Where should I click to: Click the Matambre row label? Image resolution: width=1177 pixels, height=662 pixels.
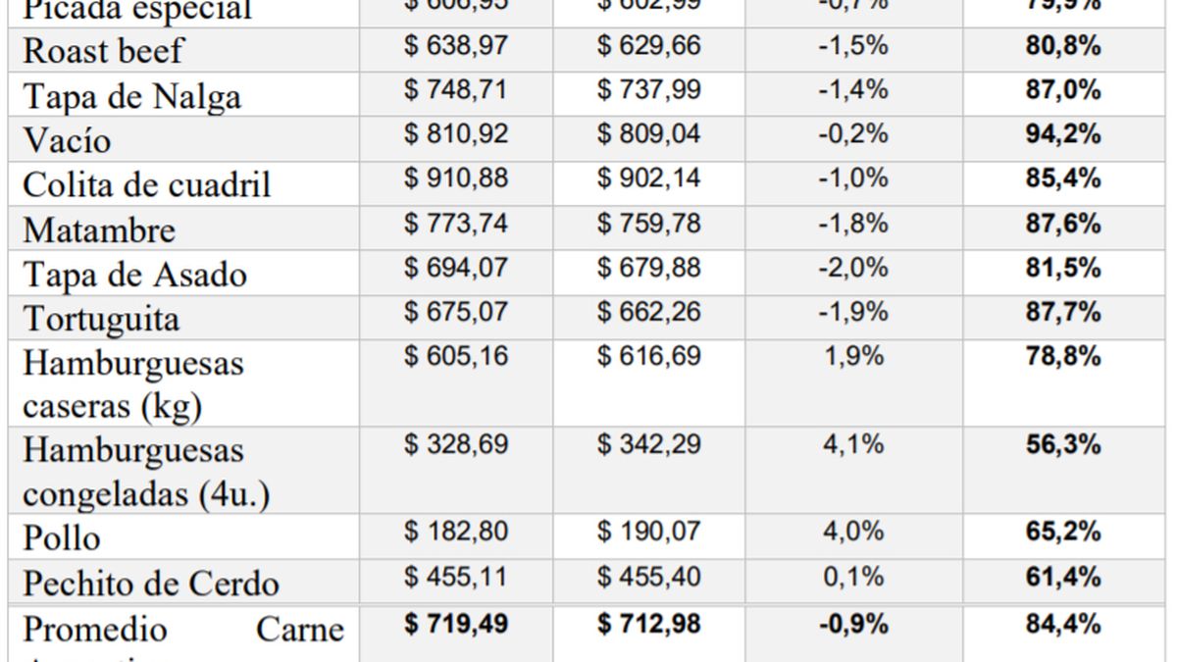point(99,230)
